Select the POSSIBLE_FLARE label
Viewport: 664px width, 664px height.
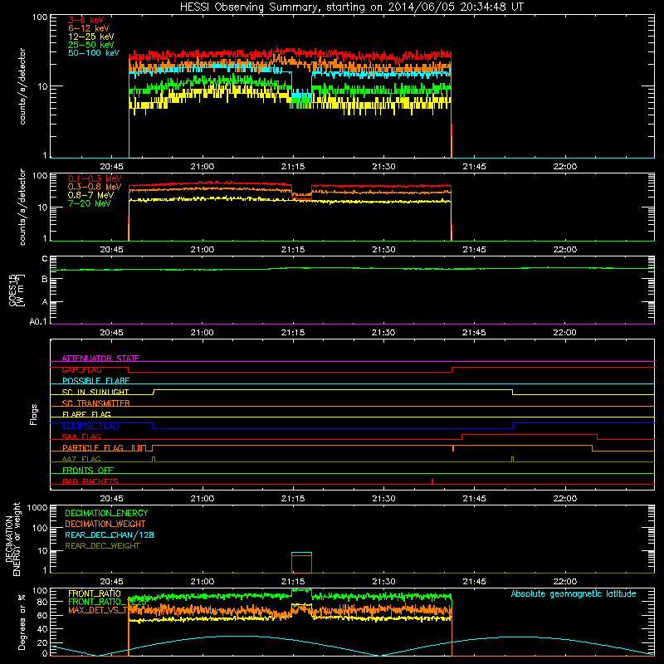95,381
